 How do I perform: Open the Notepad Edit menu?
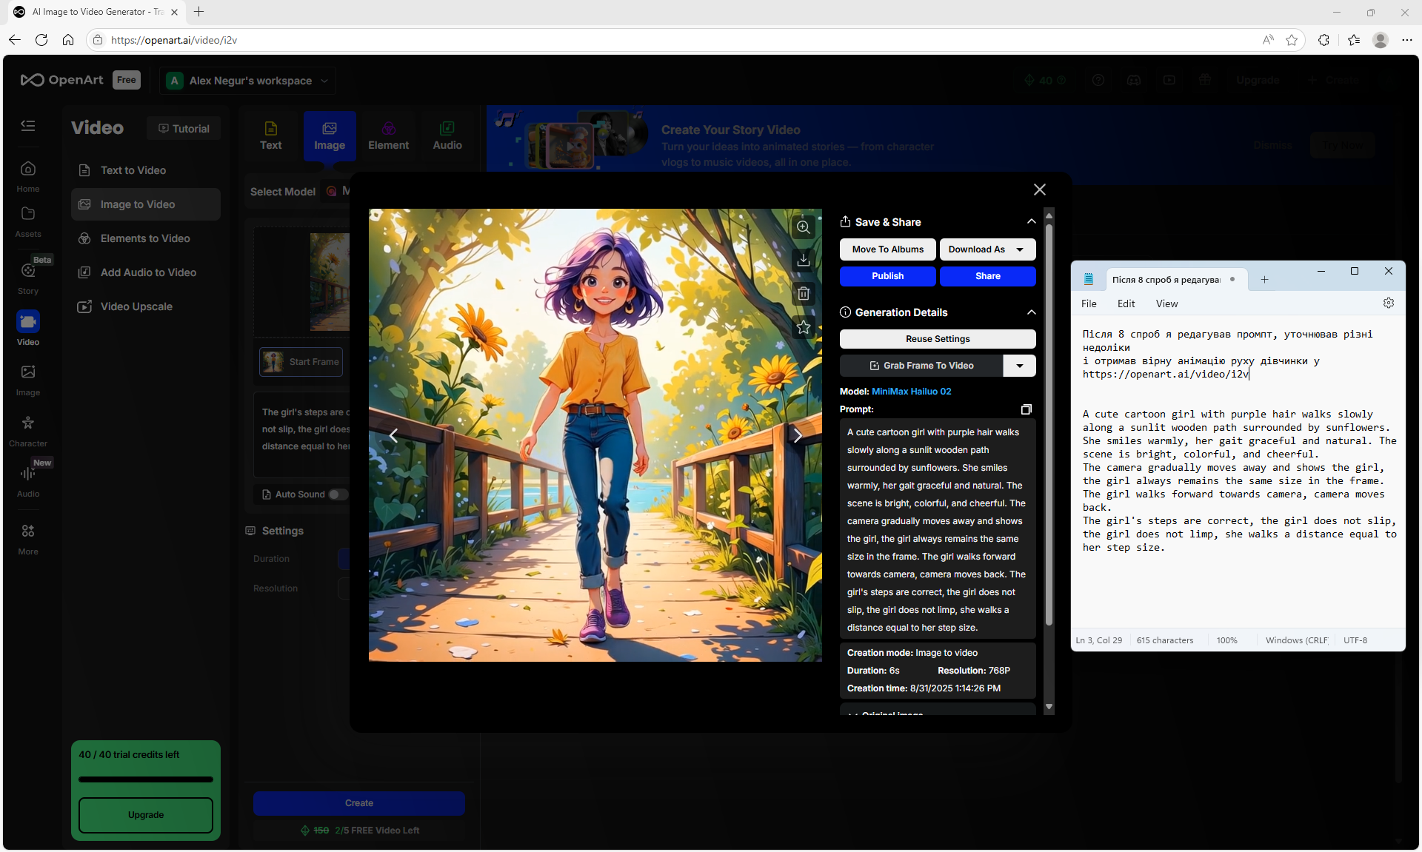point(1126,303)
